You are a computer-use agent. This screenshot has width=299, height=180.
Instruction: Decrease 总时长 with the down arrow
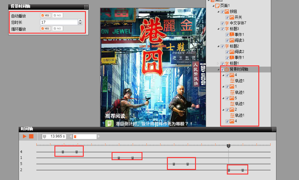80,24
